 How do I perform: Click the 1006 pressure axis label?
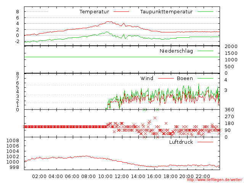click(13, 146)
